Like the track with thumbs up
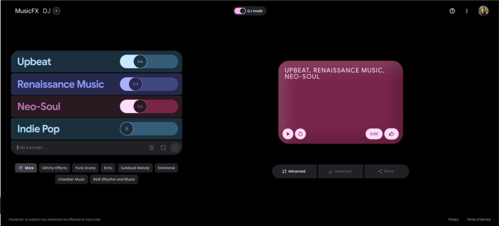The width and height of the screenshot is (499, 226). click(x=391, y=134)
